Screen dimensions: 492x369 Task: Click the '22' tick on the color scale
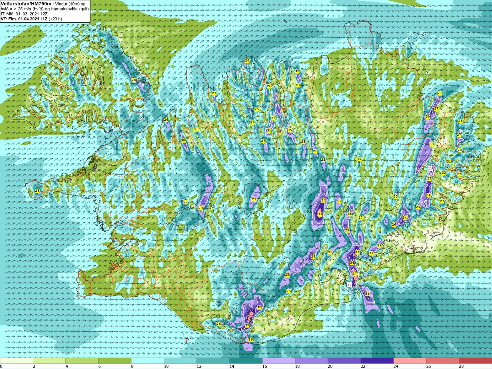(x=363, y=366)
